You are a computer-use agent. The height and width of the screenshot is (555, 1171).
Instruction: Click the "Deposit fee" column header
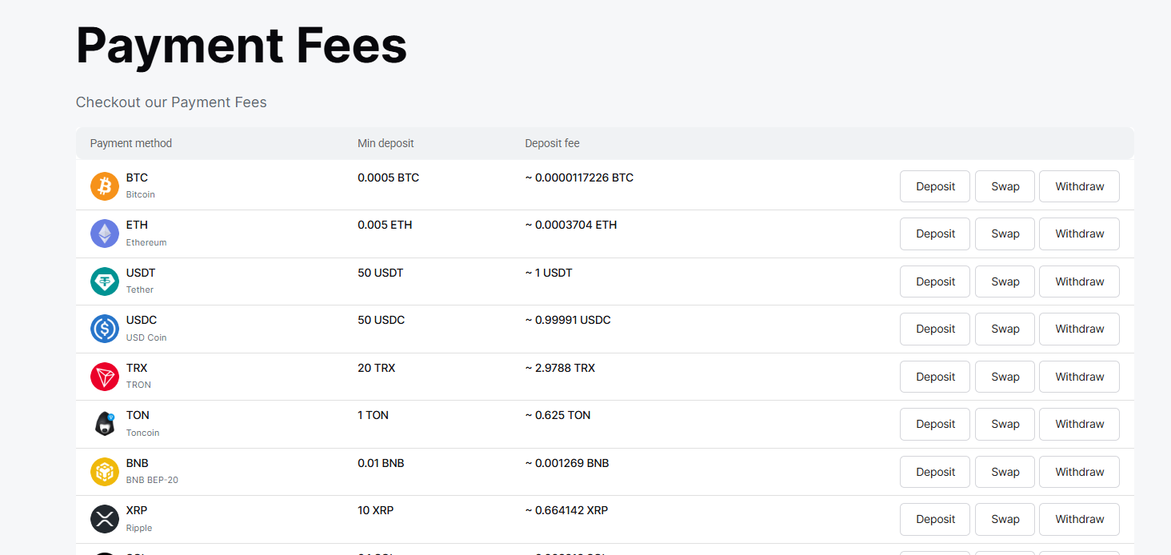[552, 143]
